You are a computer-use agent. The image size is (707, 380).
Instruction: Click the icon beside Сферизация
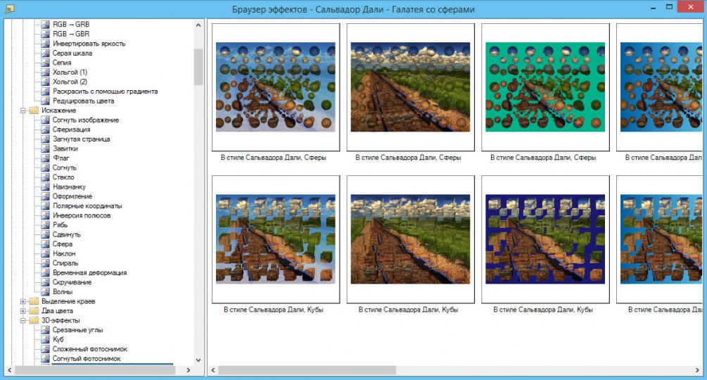[x=45, y=129]
